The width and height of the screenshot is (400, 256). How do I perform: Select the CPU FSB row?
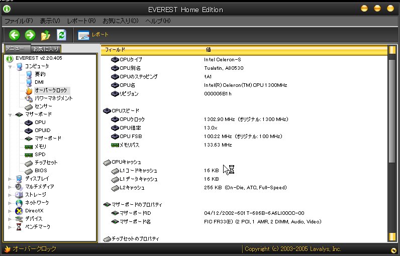tap(244, 136)
